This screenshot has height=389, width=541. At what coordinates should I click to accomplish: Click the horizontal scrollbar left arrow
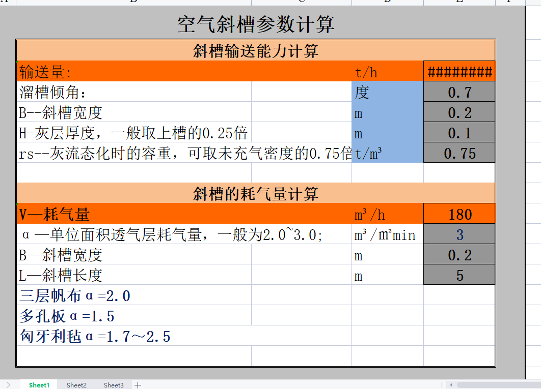(x=451, y=385)
